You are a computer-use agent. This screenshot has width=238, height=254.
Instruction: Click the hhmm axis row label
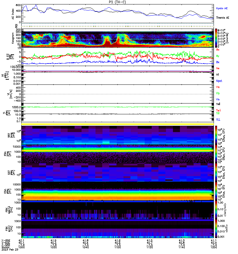point(5,247)
